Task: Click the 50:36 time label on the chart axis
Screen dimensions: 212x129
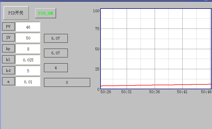Action: click(x=154, y=92)
